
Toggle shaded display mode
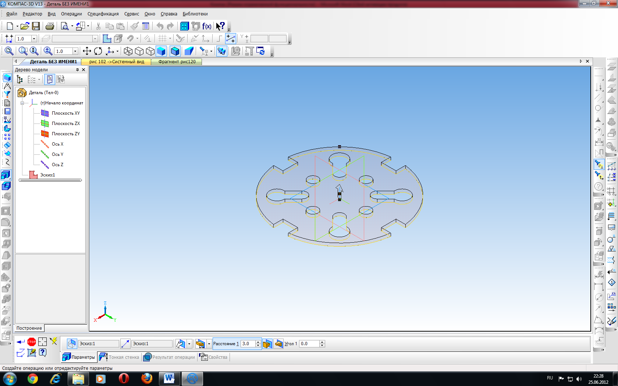[161, 51]
